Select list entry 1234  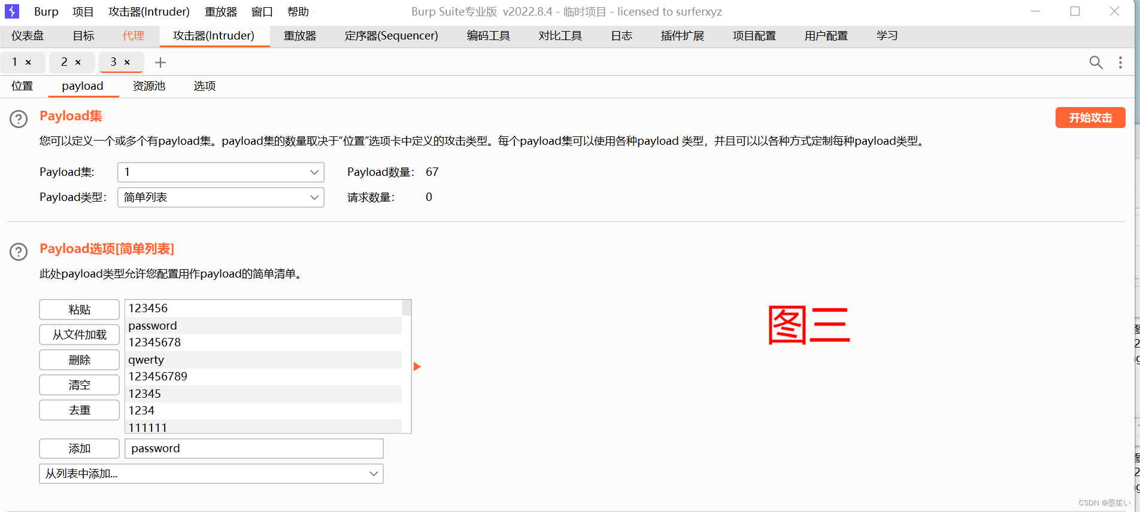[x=263, y=411]
